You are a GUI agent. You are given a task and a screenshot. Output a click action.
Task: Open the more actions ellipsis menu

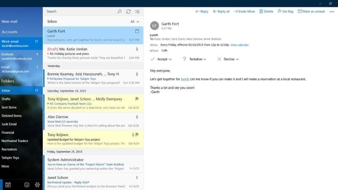[x=332, y=12]
